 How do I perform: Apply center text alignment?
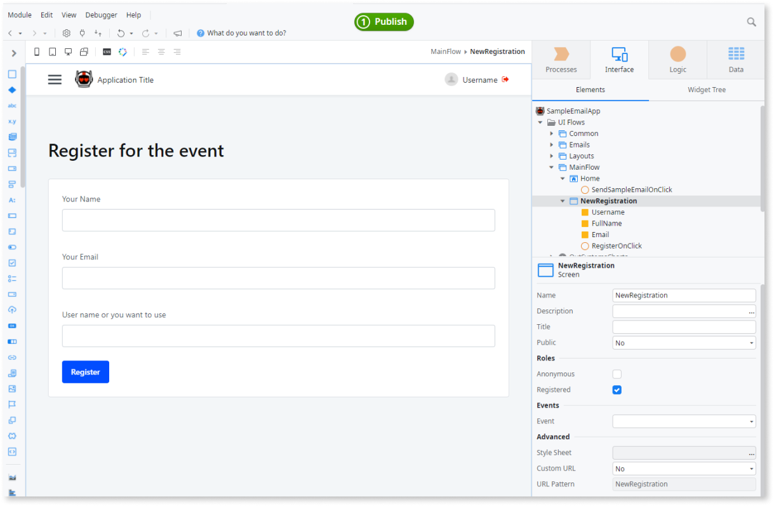pos(161,51)
